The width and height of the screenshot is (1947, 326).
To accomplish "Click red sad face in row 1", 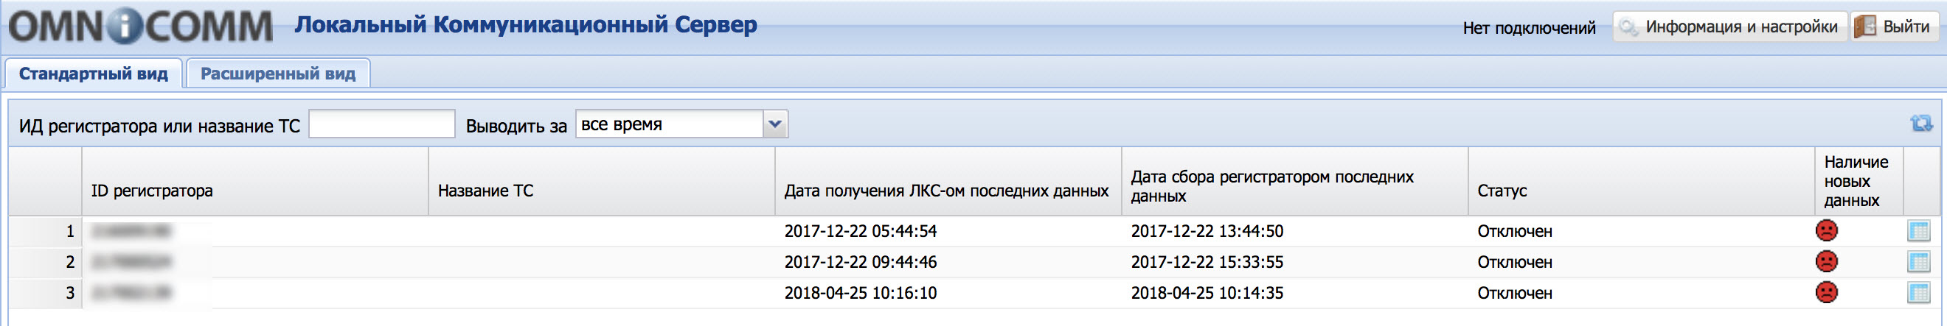I will click(x=1826, y=230).
